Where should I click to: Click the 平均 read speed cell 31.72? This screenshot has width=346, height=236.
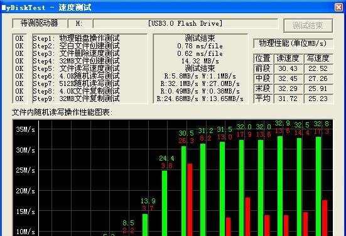(288, 99)
